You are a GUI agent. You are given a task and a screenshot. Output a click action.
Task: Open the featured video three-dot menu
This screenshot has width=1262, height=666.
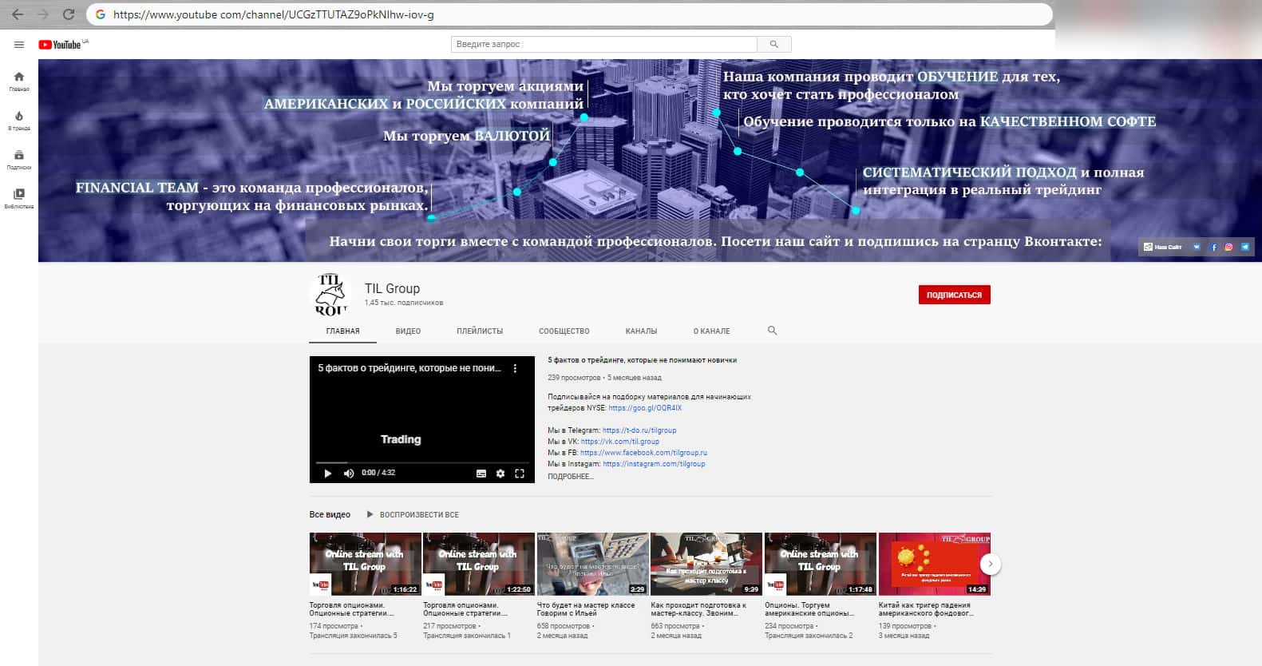coord(515,368)
